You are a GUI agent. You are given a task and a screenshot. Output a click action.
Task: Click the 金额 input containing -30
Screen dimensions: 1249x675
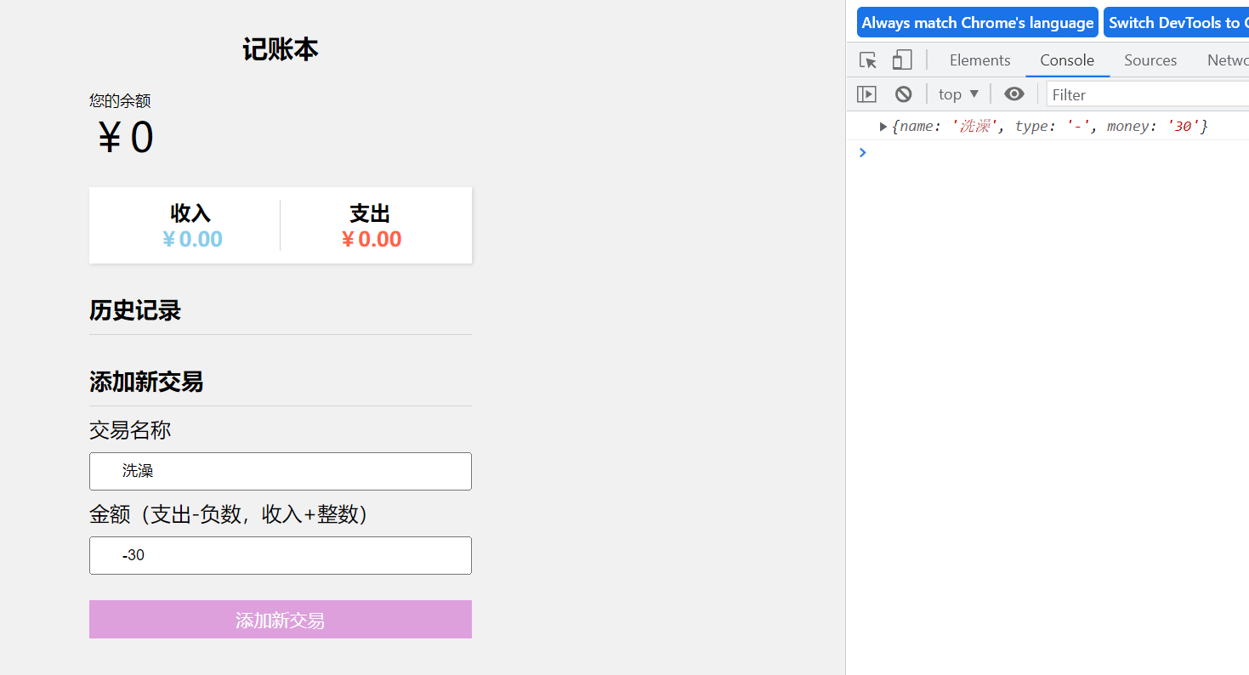pos(281,555)
